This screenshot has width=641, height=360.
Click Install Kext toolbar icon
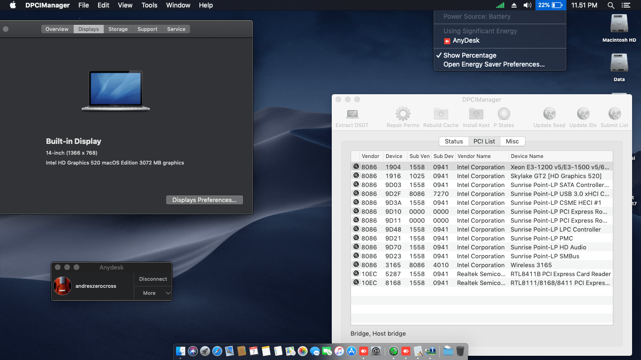pyautogui.click(x=476, y=114)
